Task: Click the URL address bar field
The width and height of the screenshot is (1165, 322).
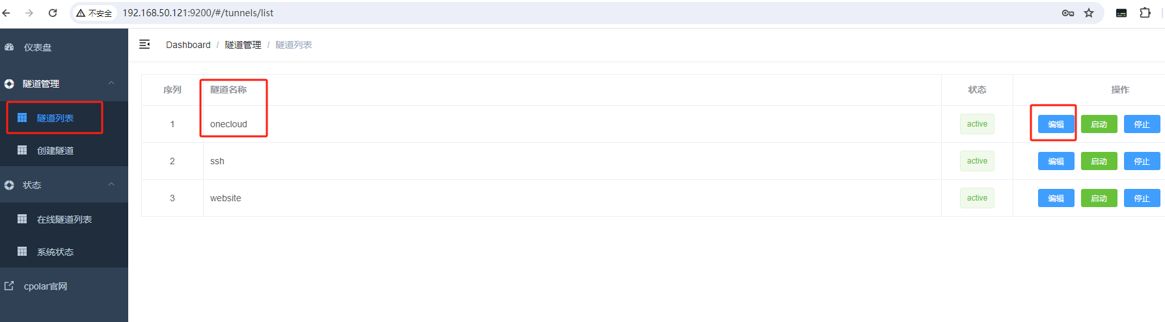Action: 586,13
